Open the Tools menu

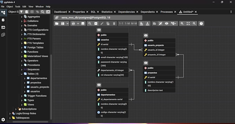pyautogui.click(x=18, y=7)
